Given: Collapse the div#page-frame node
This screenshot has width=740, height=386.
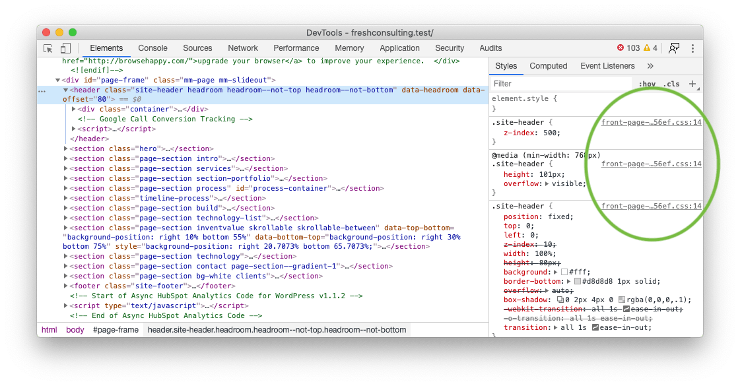Looking at the screenshot, I should (57, 80).
